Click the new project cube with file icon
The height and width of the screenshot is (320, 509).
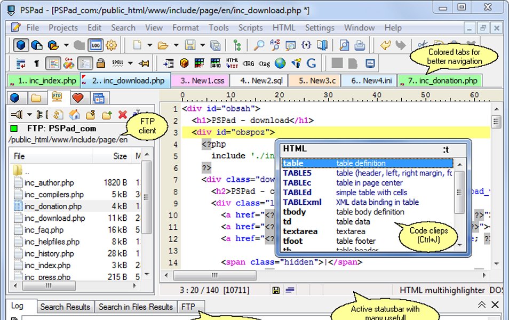click(36, 45)
